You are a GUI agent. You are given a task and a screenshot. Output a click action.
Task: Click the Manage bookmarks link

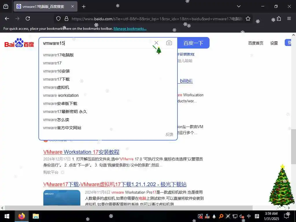coord(130,29)
